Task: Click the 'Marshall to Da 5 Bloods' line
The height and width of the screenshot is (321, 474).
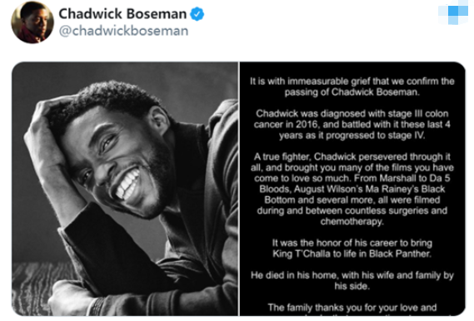Action: click(352, 178)
